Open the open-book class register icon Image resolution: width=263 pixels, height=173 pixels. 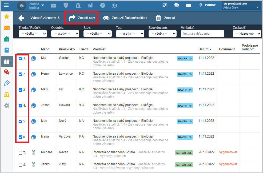coord(7,61)
